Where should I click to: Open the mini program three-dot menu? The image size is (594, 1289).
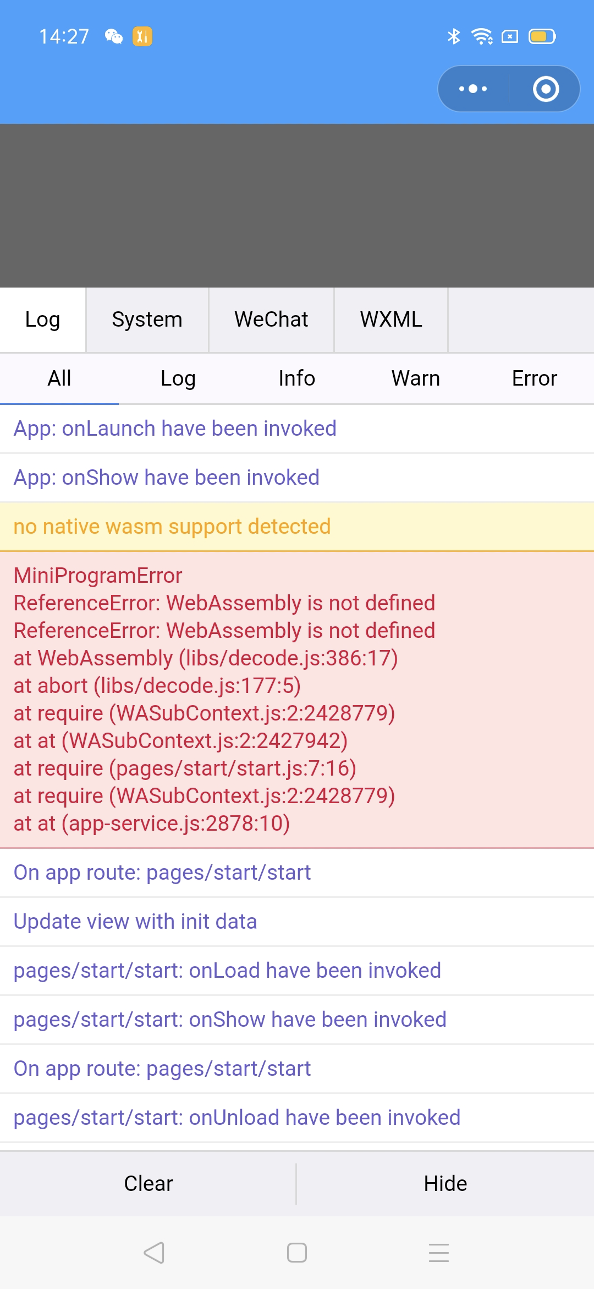click(473, 89)
